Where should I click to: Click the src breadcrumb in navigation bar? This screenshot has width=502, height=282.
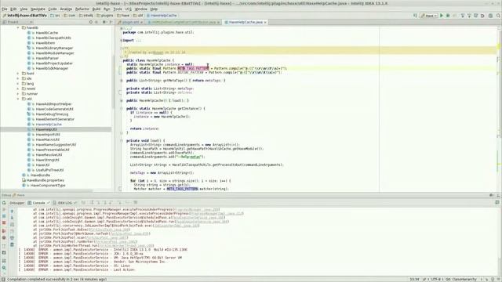point(56,16)
